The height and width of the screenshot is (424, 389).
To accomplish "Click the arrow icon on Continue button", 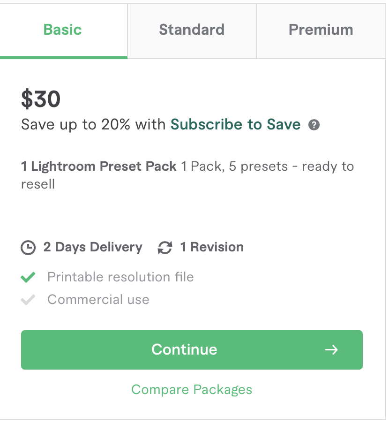I will (x=331, y=350).
